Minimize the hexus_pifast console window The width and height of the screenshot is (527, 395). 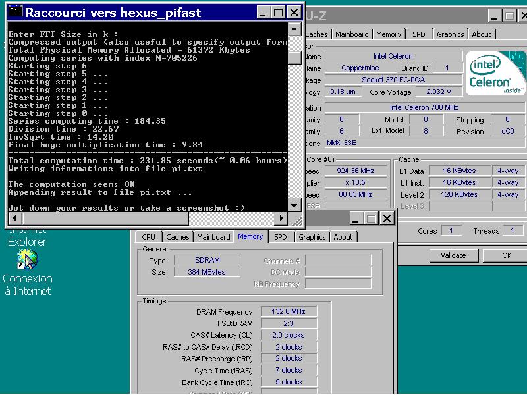tap(263, 13)
